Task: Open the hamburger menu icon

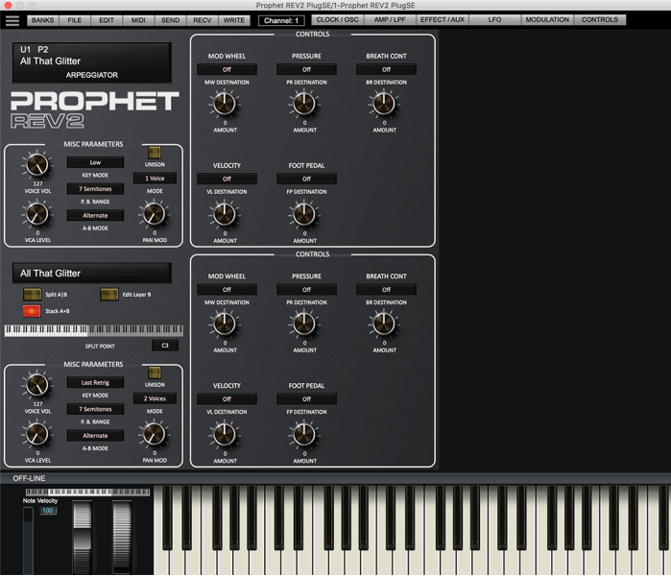Action: 12,20
